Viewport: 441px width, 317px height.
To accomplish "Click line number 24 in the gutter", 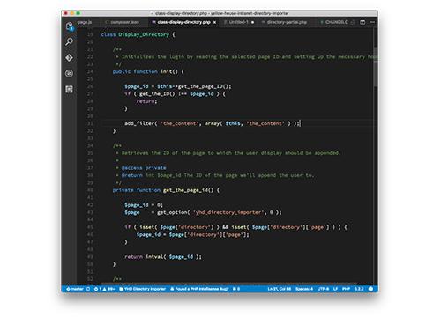I will (90, 71).
